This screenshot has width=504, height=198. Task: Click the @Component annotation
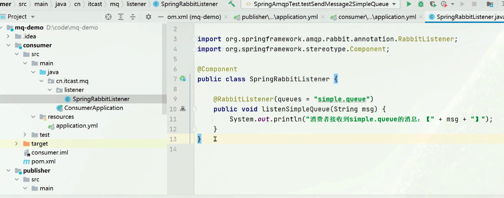[x=217, y=69]
